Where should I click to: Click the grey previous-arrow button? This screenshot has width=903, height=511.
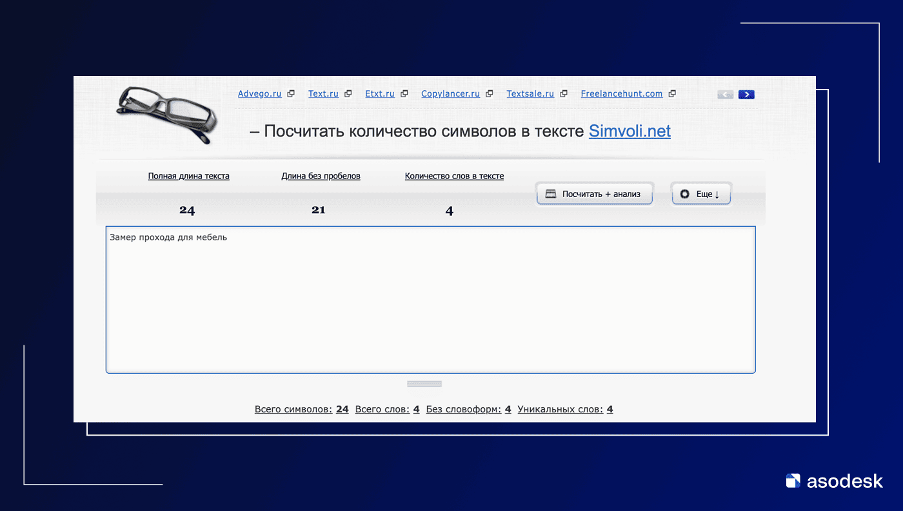point(726,95)
